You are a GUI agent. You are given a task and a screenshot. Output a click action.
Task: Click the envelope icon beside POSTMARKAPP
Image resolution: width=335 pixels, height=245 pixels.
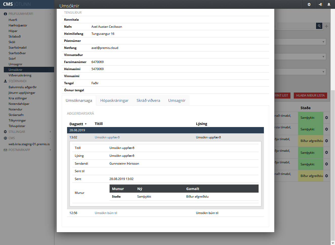pyautogui.click(x=5, y=150)
